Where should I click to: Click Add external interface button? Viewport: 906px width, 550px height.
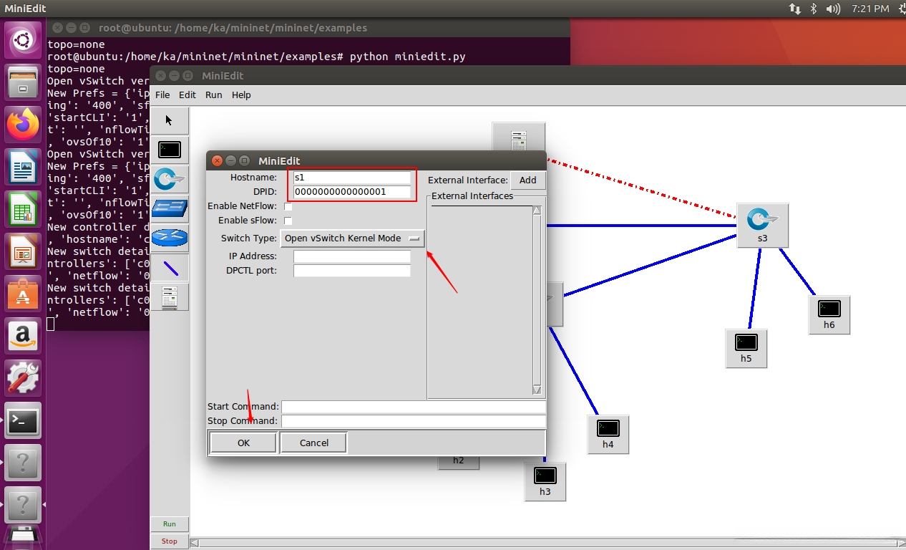coord(528,180)
